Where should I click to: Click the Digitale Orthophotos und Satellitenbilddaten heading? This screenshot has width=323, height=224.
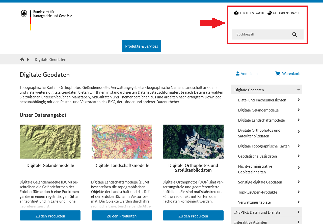[x=193, y=168]
